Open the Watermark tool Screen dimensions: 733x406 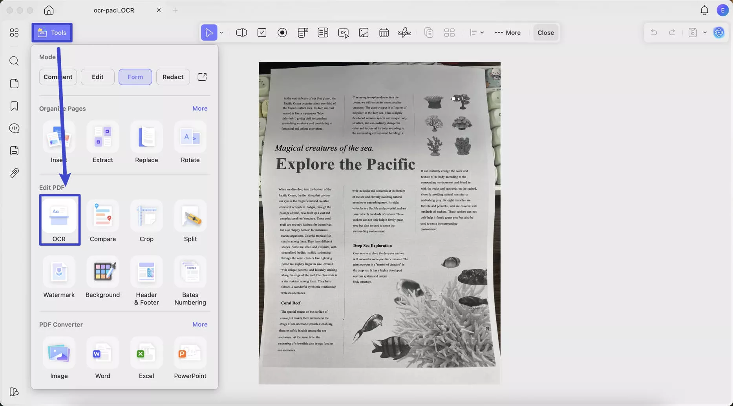(59, 272)
